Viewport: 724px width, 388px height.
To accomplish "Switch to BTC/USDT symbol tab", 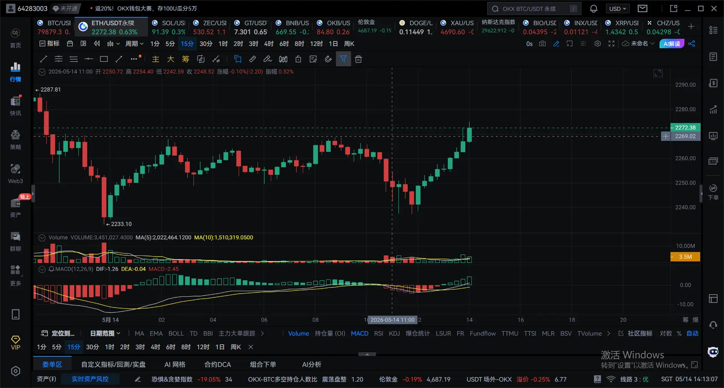I will click(54, 27).
